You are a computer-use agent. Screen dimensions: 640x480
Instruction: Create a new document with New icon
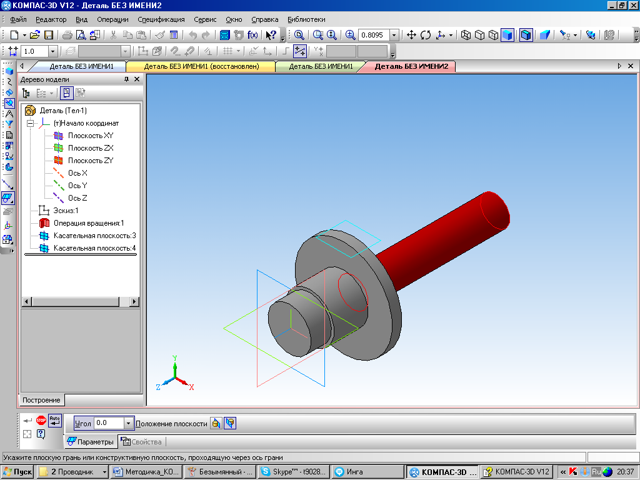tap(14, 35)
